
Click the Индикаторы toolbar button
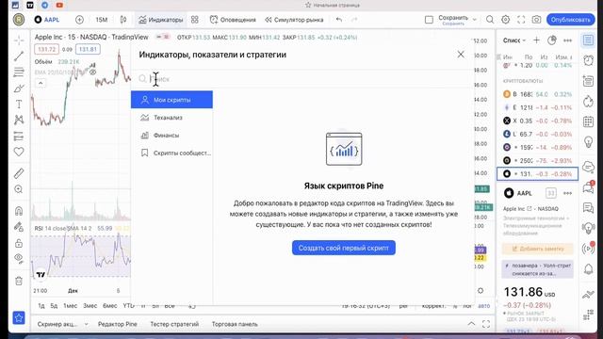[x=161, y=20]
